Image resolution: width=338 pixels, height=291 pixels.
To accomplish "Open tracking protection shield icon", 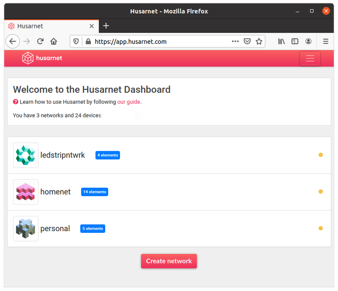I will (x=76, y=41).
